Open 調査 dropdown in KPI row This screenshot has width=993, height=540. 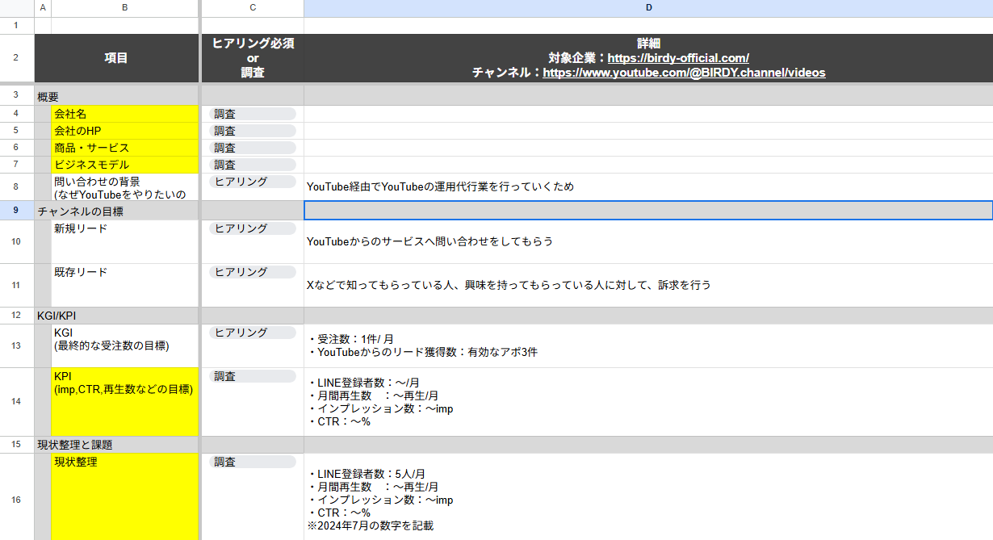click(253, 376)
